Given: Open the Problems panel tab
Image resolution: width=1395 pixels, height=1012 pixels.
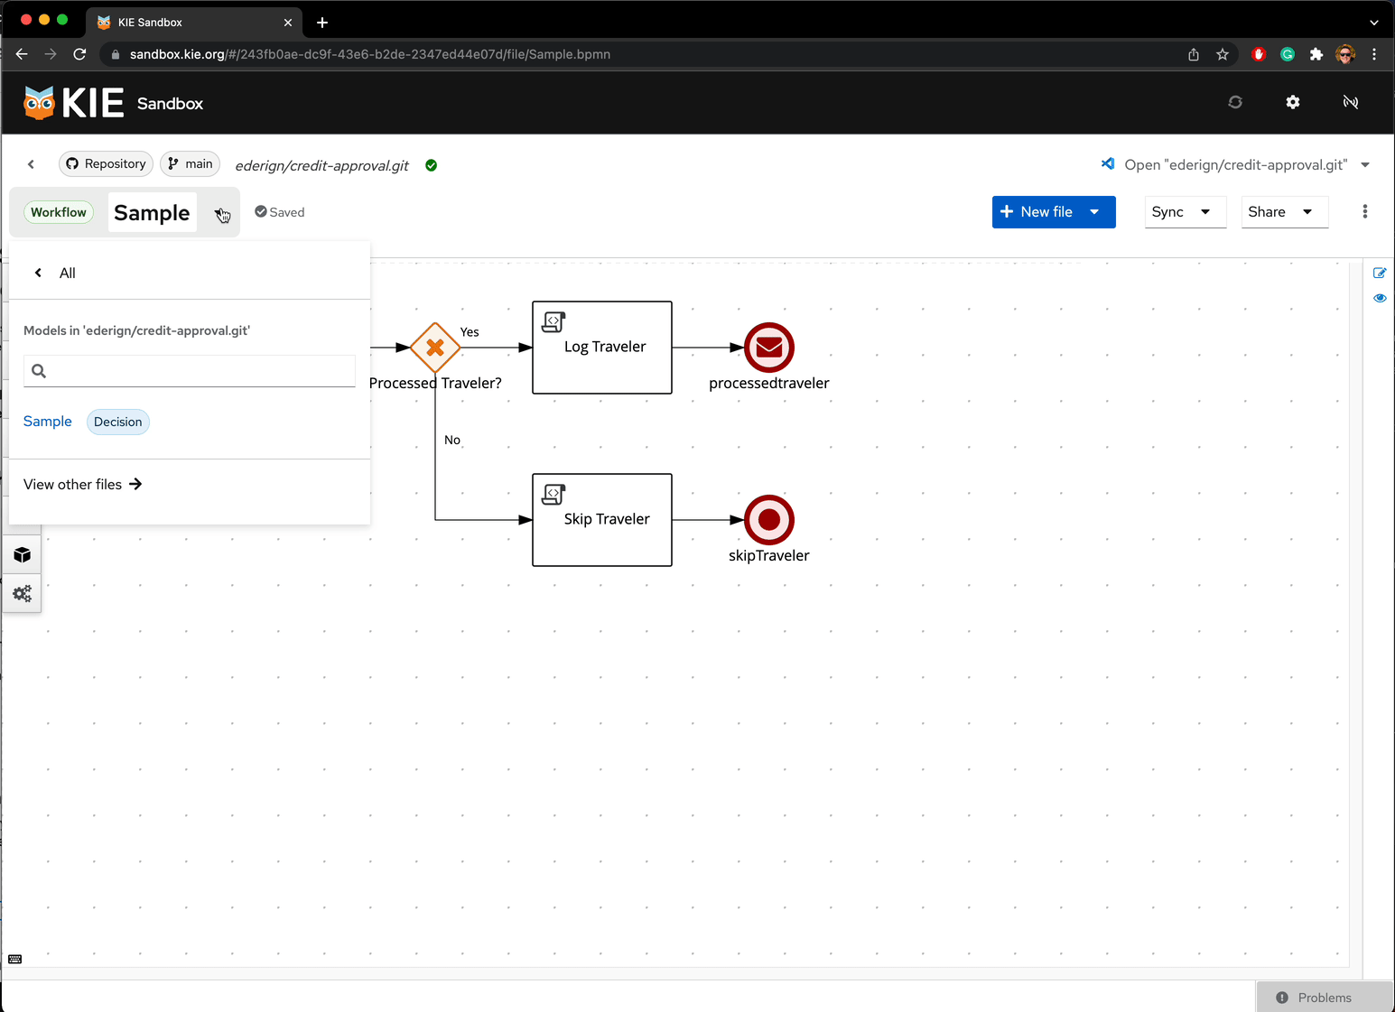Looking at the screenshot, I should (1324, 998).
